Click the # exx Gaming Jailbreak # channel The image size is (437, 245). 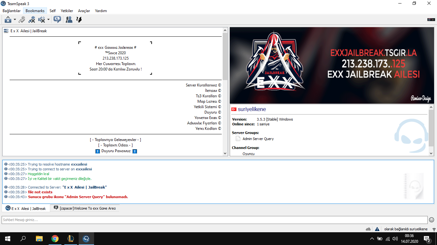tap(115, 47)
